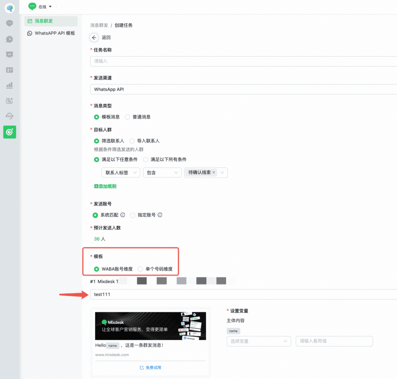397x379 pixels.
Task: Open the chat history clock icon
Action: (9, 39)
